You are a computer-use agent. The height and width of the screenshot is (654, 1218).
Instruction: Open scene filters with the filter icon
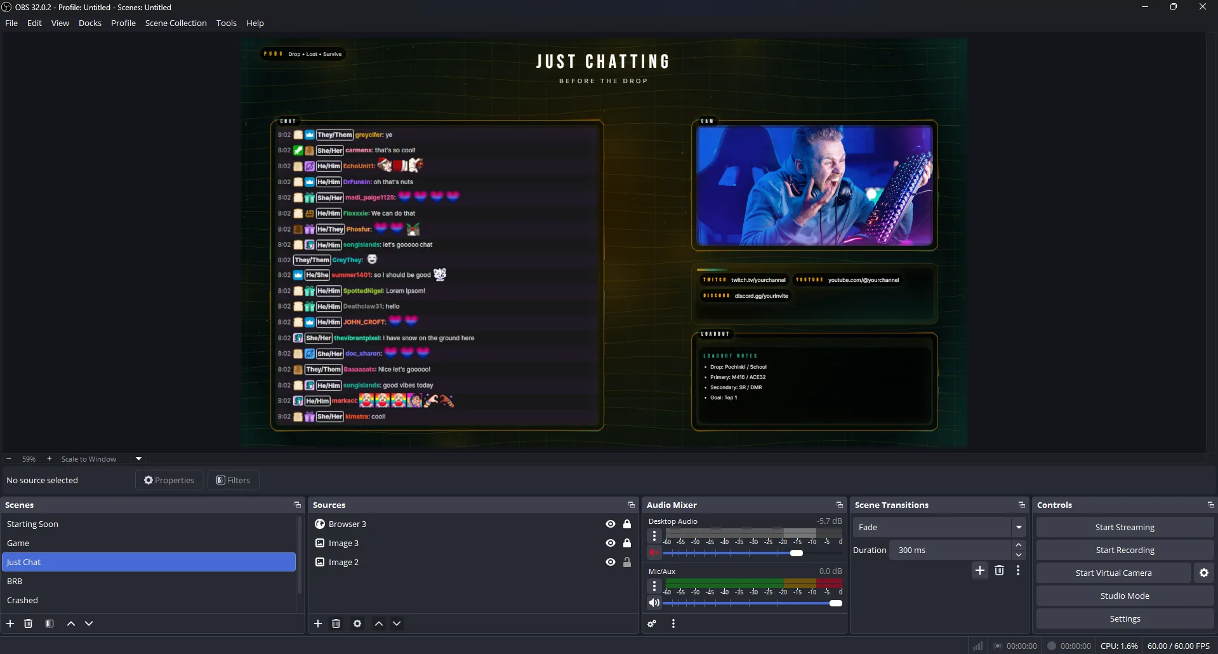[50, 624]
